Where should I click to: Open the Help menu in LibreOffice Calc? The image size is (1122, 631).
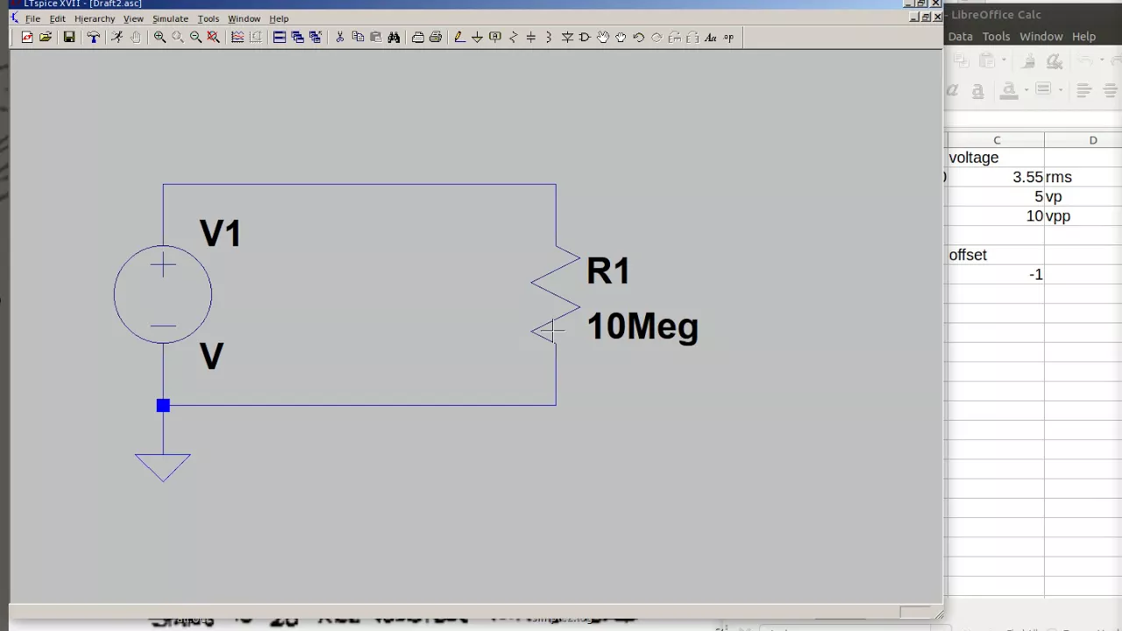(1083, 36)
